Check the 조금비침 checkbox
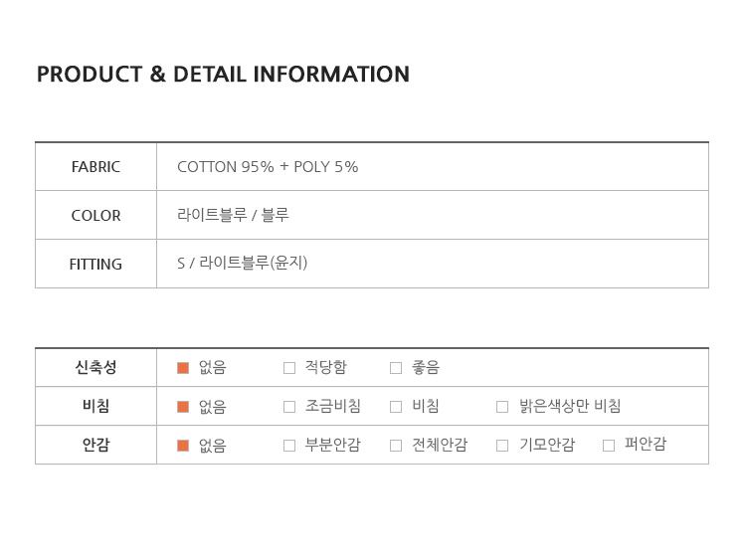 [289, 407]
